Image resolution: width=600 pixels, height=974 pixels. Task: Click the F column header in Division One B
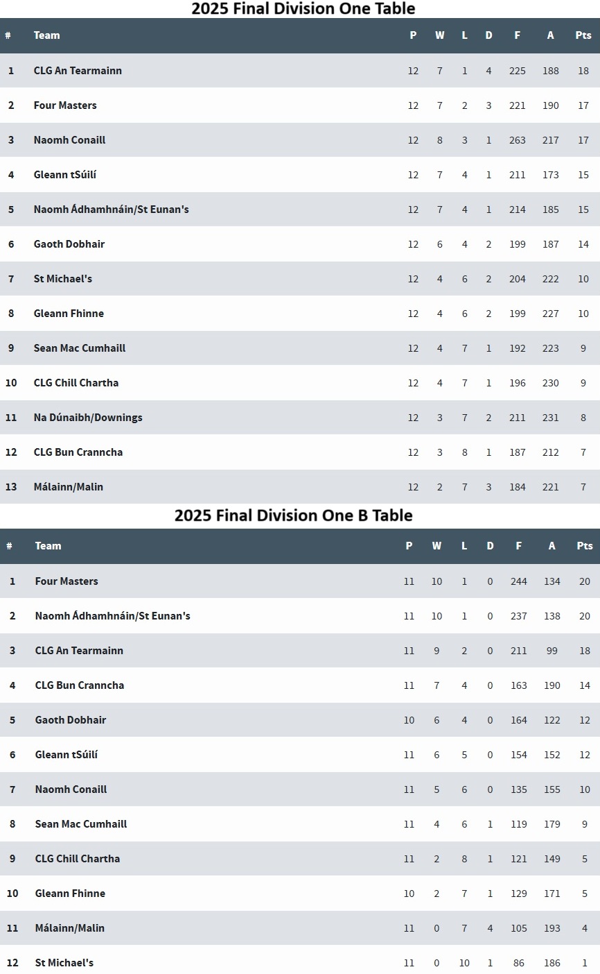[x=519, y=546]
